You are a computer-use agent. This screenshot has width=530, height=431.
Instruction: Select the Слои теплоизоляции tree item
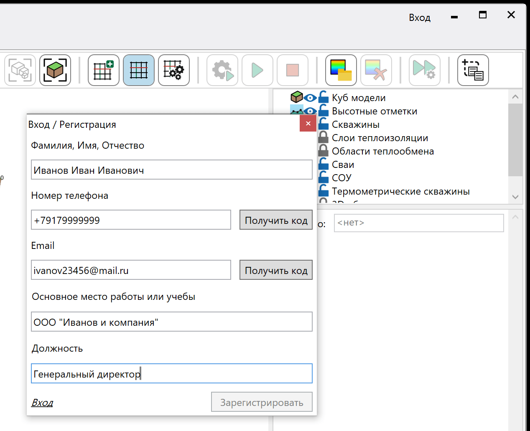380,138
